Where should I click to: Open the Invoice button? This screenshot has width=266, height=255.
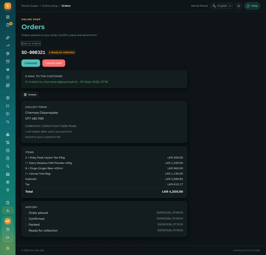(30, 95)
